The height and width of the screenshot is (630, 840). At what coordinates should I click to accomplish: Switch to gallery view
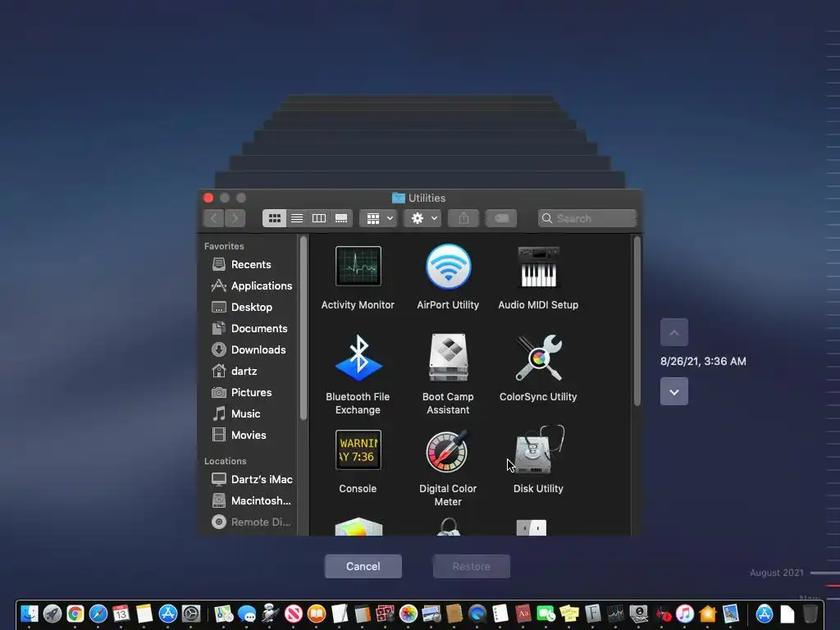(341, 218)
